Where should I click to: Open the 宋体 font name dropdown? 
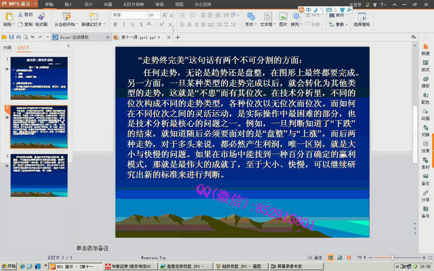click(x=126, y=14)
